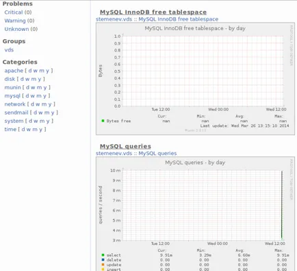Show disk graphs by month (m)
The image size is (297, 271).
point(34,79)
